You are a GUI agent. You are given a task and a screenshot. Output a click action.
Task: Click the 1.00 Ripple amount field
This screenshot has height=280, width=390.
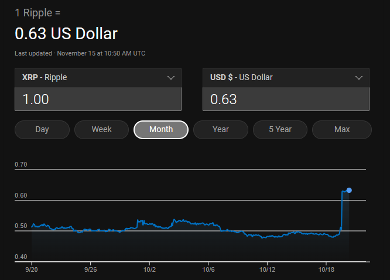click(x=98, y=99)
